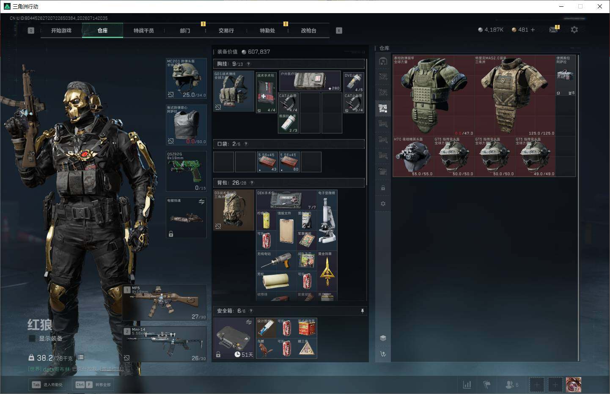
Task: Open the mail inbox envelope icon
Action: pos(553,30)
